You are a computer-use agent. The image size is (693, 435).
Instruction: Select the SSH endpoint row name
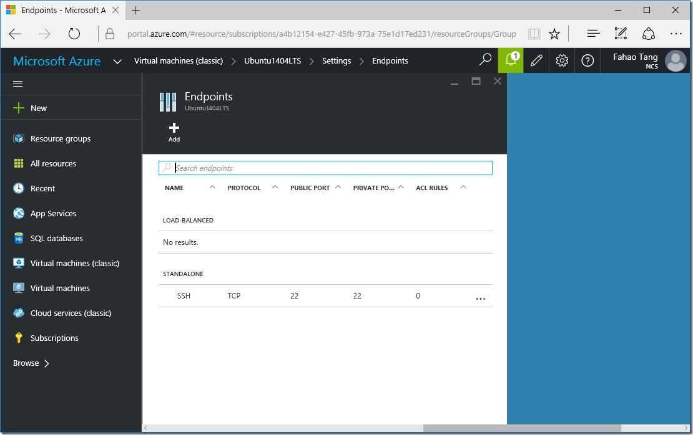[184, 295]
